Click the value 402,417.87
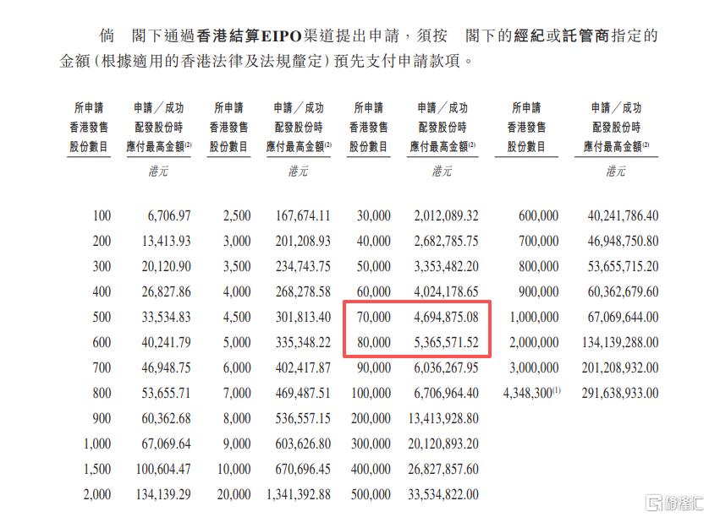 coord(303,367)
